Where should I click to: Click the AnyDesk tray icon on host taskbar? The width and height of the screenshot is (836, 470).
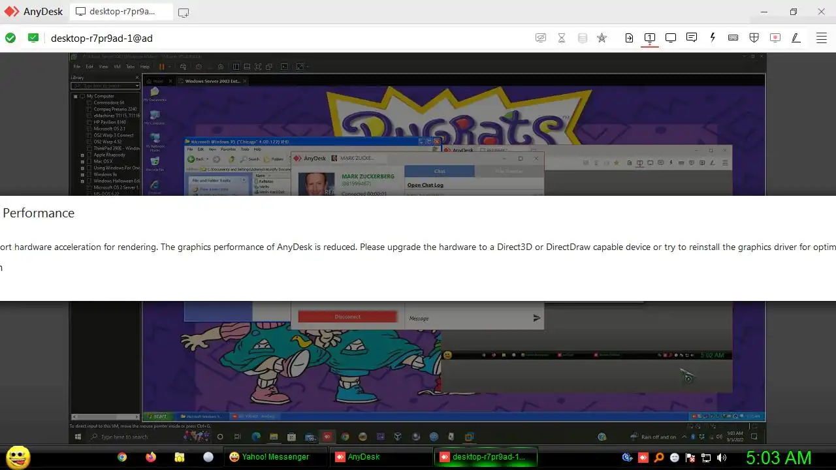click(x=643, y=458)
